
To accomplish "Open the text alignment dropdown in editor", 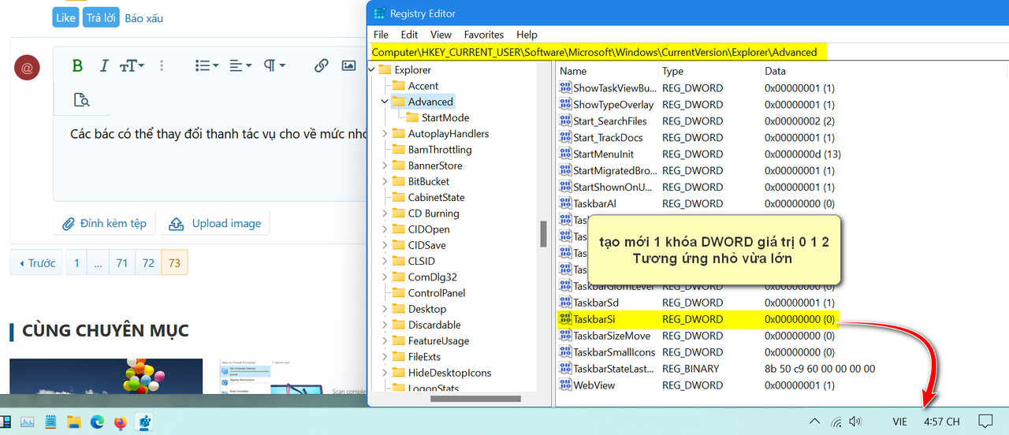I will click(x=240, y=66).
